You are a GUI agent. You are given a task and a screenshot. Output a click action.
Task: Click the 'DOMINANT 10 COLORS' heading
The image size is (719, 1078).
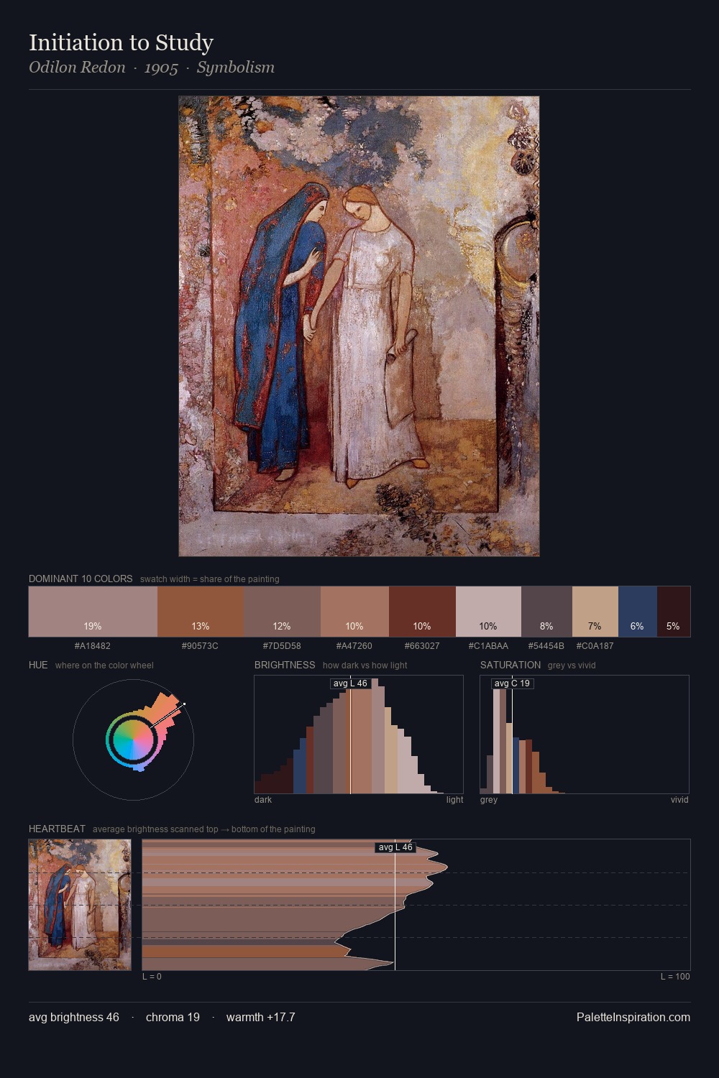click(81, 579)
